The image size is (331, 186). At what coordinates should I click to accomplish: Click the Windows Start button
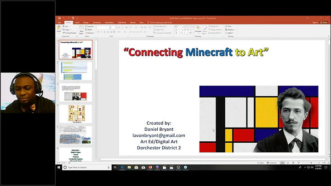59,167
